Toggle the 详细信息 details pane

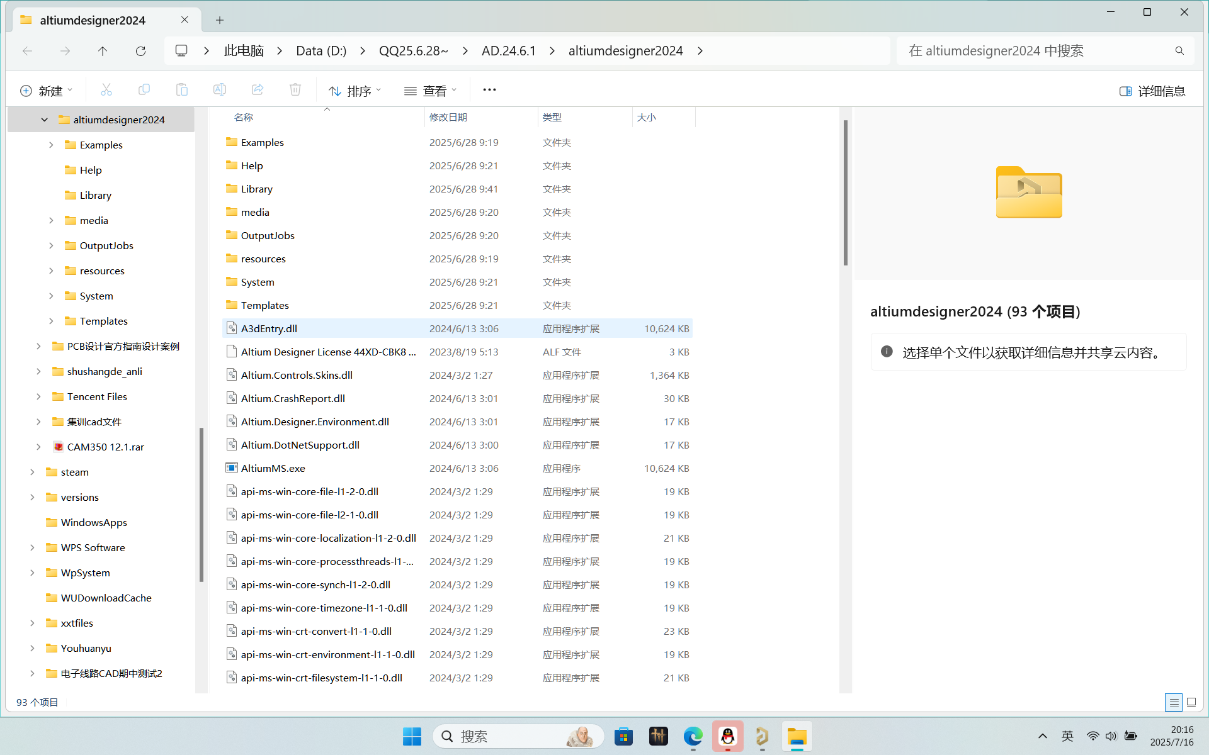(x=1152, y=91)
